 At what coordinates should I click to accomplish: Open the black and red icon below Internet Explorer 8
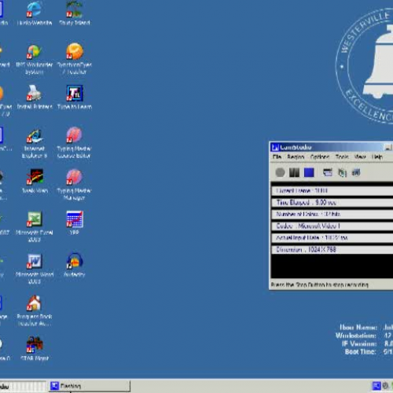point(35,181)
